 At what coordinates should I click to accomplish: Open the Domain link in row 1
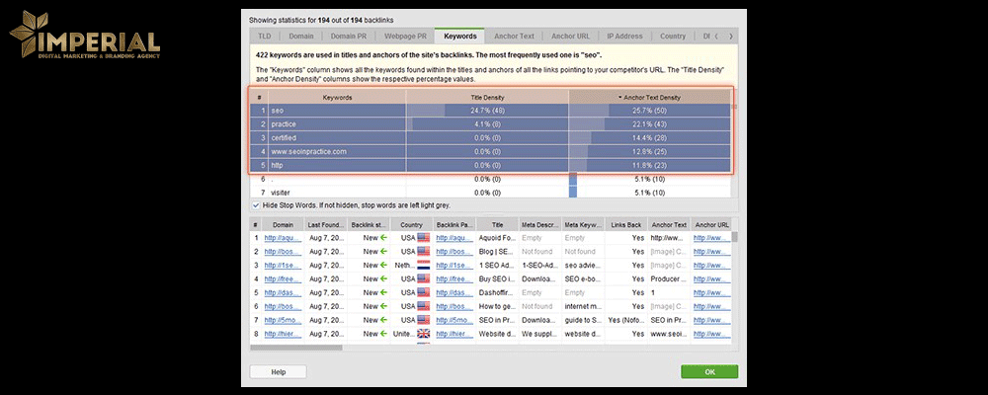283,238
